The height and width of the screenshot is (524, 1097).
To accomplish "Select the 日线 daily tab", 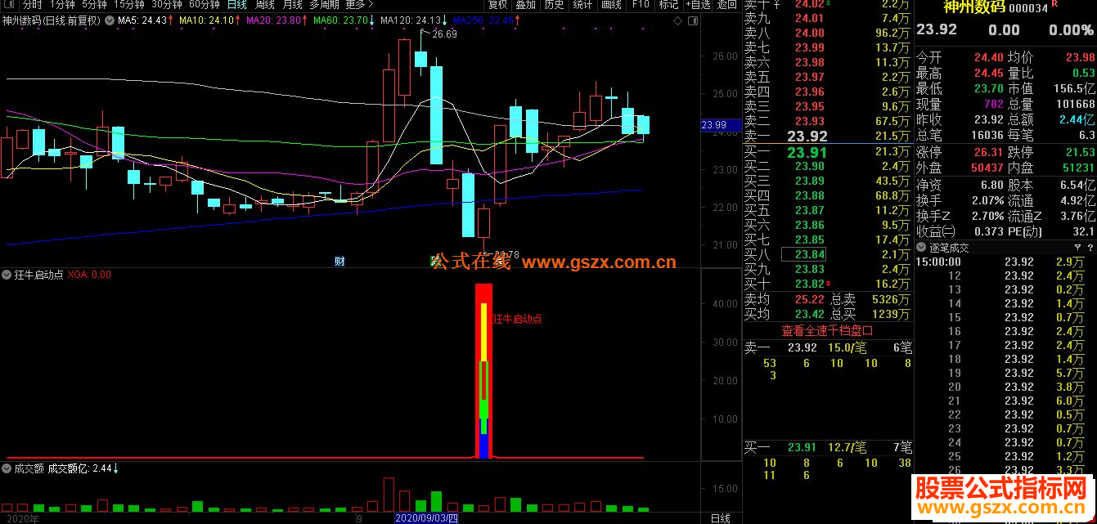I will 236,5.
